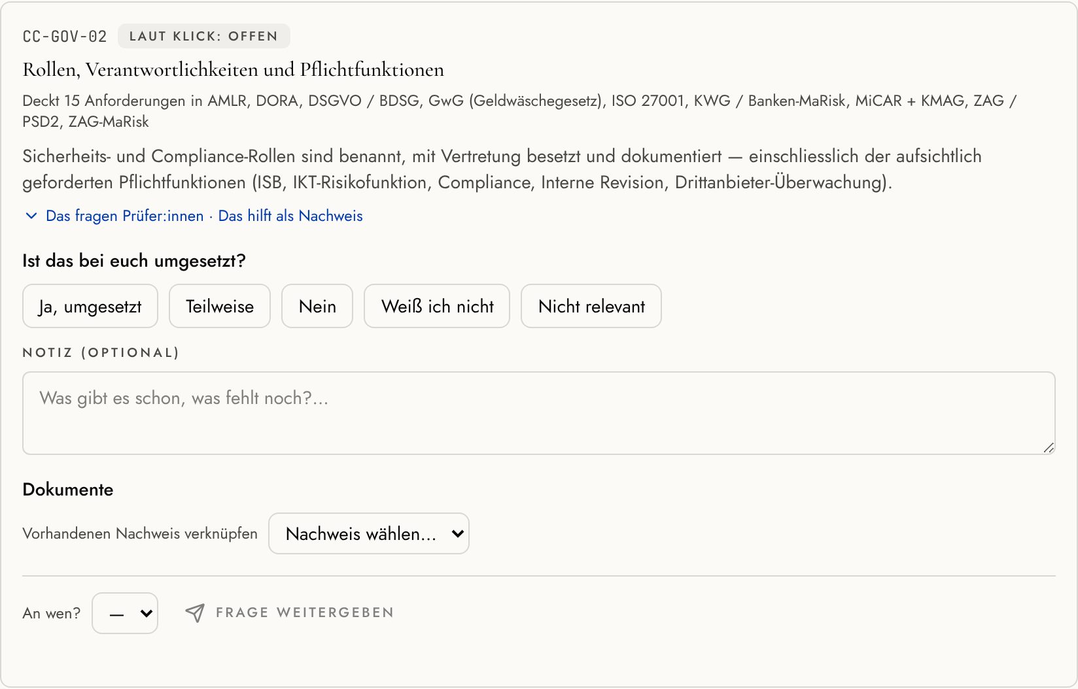Click the control ID 'CC-GOV-02'

point(65,37)
